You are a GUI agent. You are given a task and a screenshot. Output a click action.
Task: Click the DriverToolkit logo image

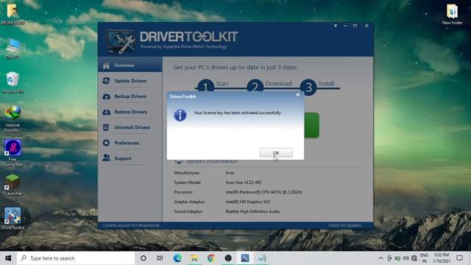point(120,41)
